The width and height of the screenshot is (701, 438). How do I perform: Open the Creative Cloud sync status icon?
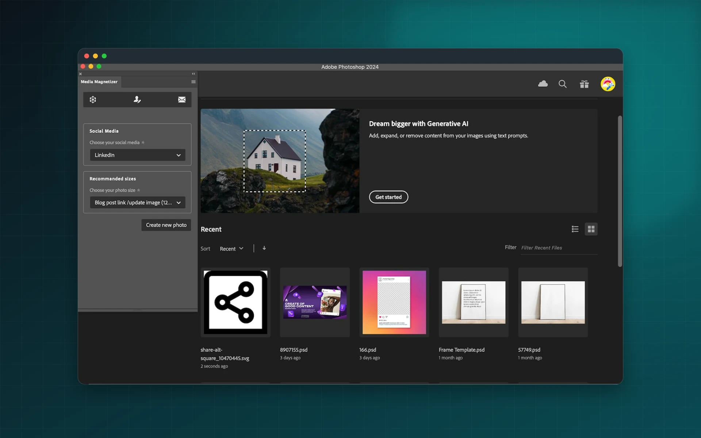[543, 84]
